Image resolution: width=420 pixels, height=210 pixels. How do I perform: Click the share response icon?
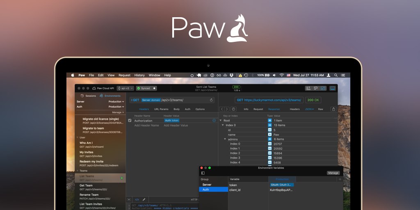(x=333, y=109)
